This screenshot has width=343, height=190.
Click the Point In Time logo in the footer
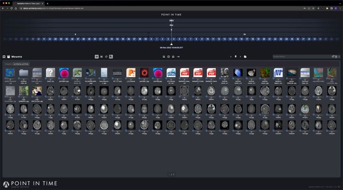pyautogui.click(x=30, y=184)
